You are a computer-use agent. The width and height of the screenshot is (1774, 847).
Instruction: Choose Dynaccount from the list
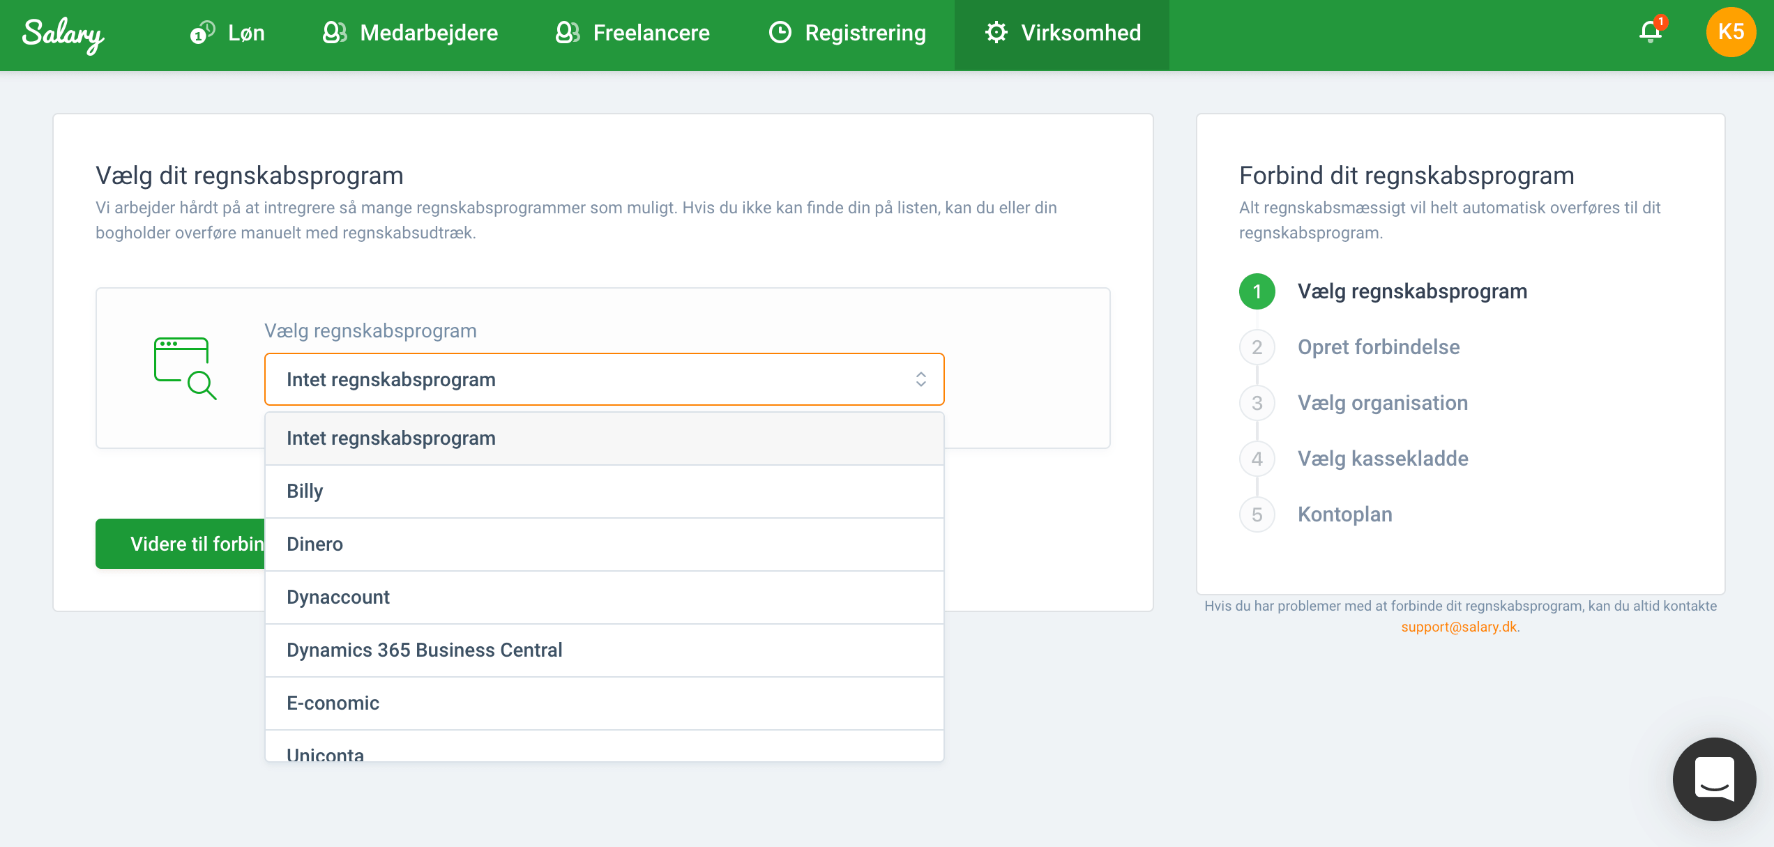coord(604,597)
